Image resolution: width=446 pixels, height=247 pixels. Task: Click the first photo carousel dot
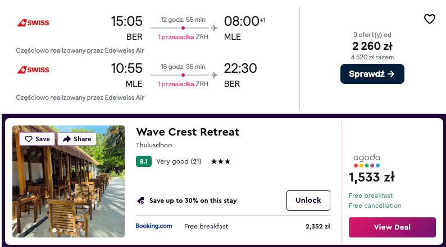point(54,230)
